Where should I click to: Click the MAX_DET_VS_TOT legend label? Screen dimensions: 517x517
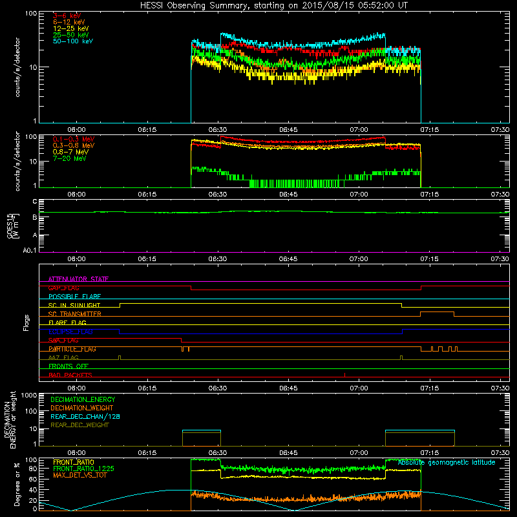[x=79, y=475]
